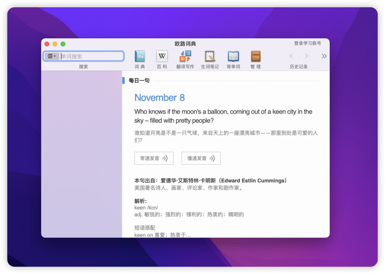Go forward in 历史记录 history
The height and width of the screenshot is (274, 385).
(306, 56)
